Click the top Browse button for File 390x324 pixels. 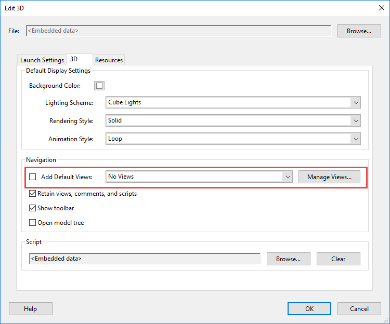(x=359, y=31)
